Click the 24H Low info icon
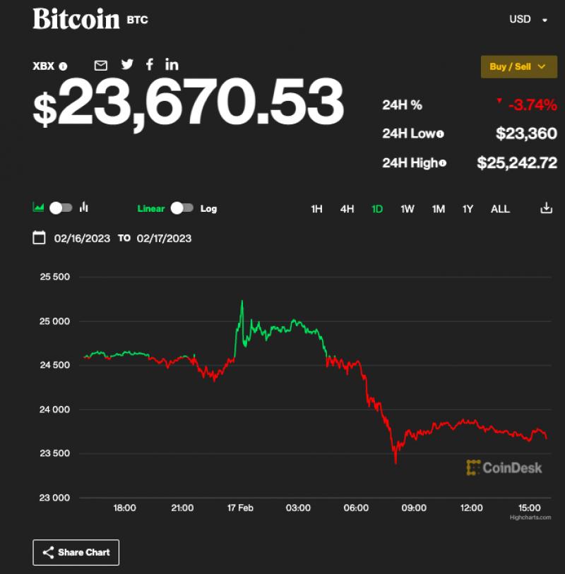565x574 pixels. (440, 134)
